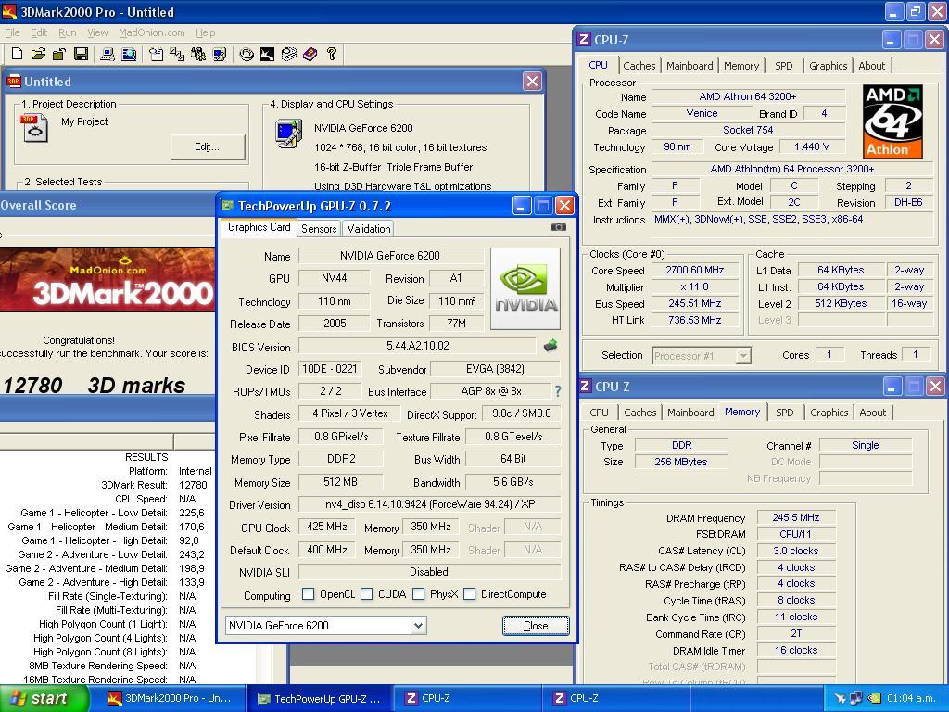Viewport: 949px width, 712px height.
Task: Click the Driver Version field in GPU-Z
Action: pyautogui.click(x=429, y=504)
